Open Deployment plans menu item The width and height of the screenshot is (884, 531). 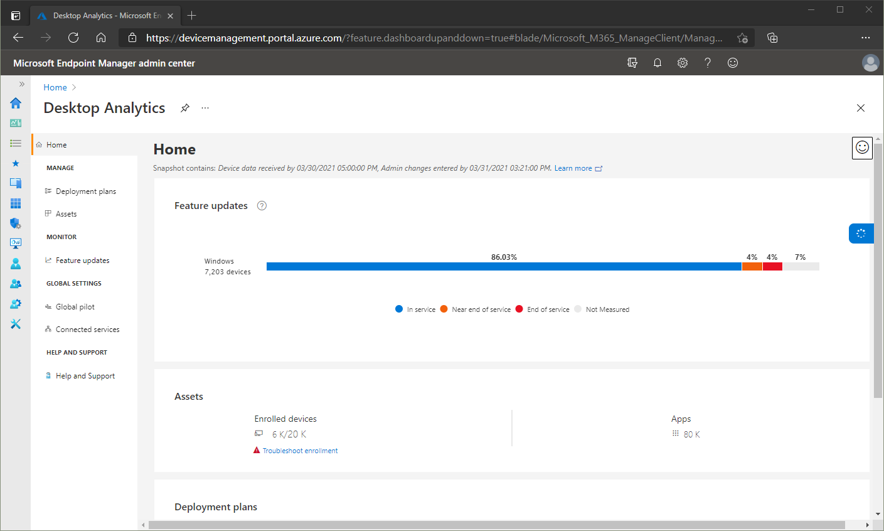coord(86,191)
